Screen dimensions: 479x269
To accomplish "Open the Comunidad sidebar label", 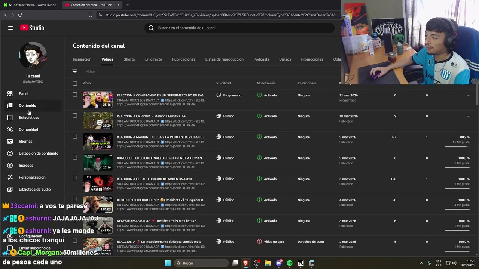I will click(28, 129).
